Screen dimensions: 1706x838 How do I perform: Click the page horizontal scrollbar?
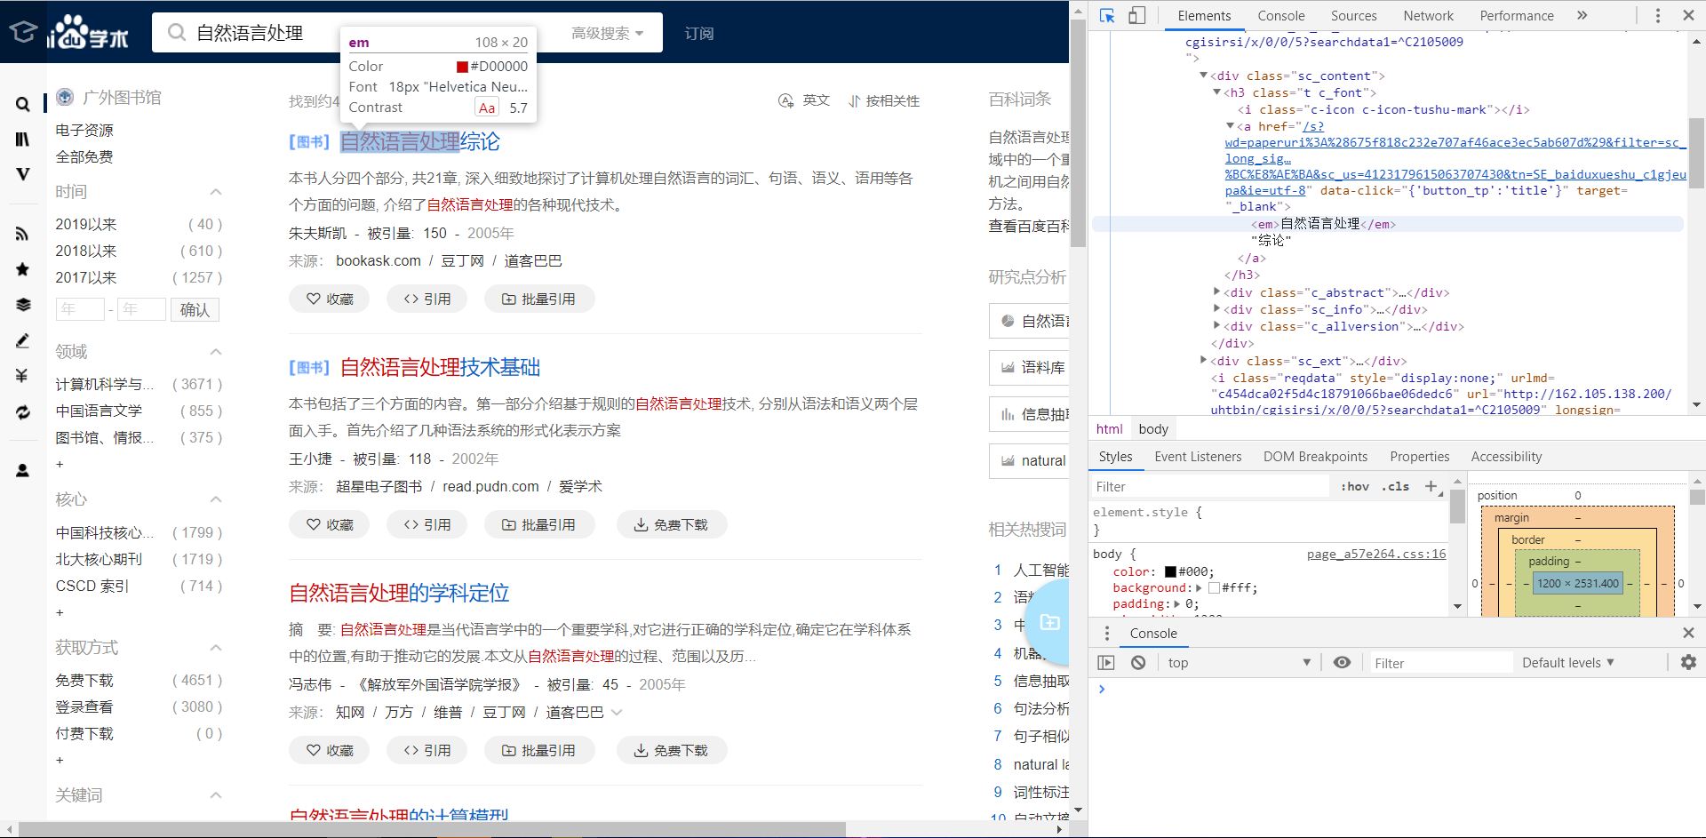pyautogui.click(x=433, y=830)
